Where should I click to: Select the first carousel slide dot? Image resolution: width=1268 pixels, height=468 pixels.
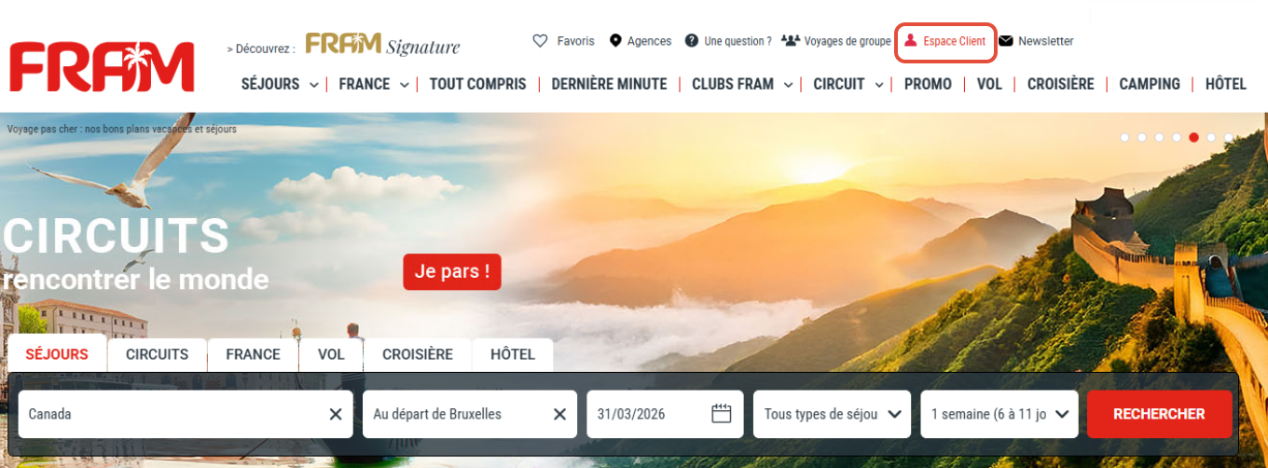click(1125, 137)
